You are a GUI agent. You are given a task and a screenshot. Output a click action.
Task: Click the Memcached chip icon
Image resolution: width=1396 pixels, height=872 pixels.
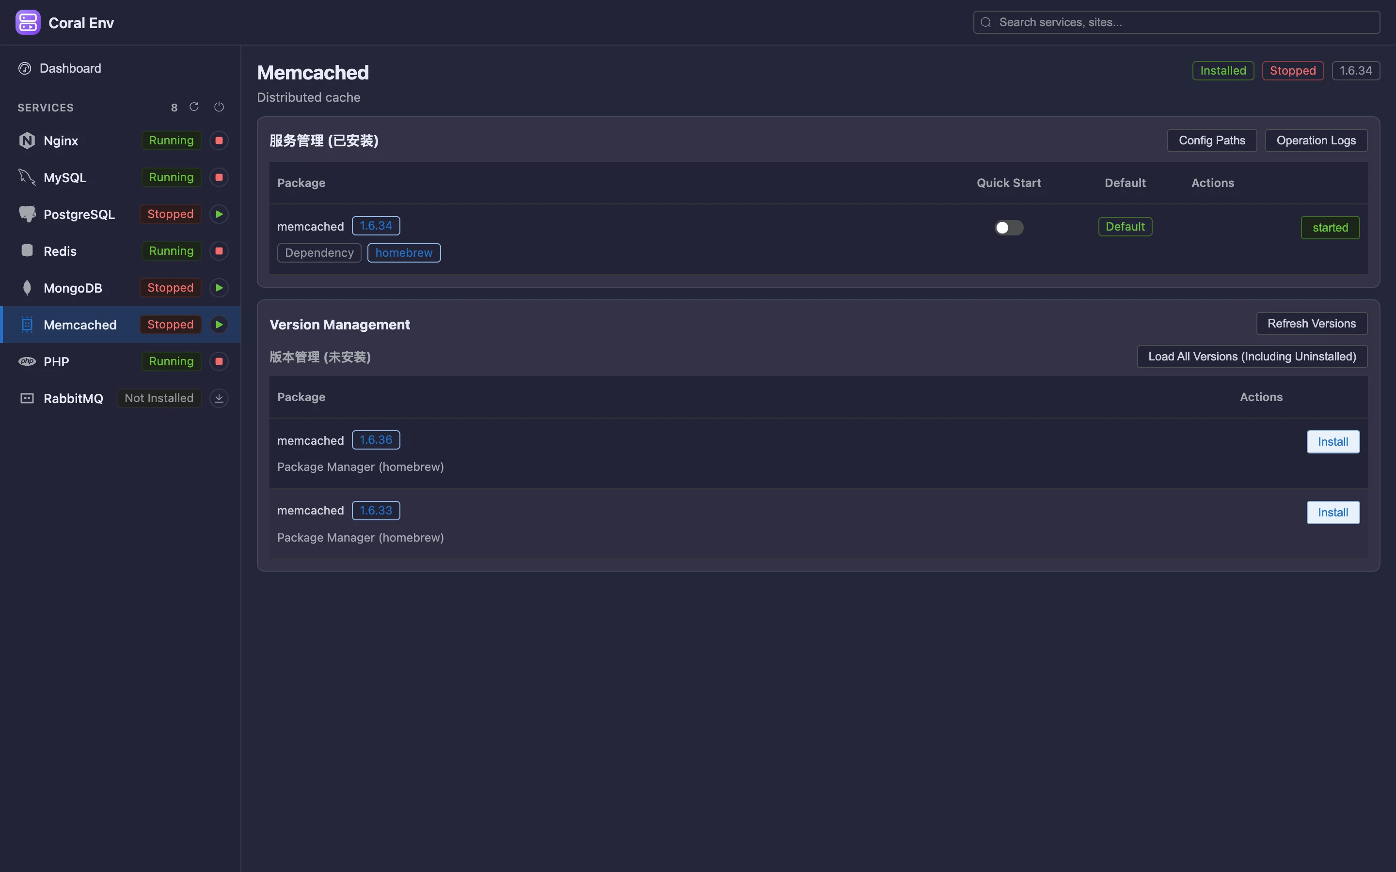(x=27, y=325)
